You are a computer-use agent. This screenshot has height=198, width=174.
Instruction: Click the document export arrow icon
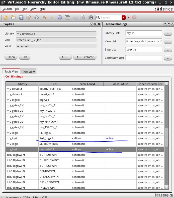point(83,17)
